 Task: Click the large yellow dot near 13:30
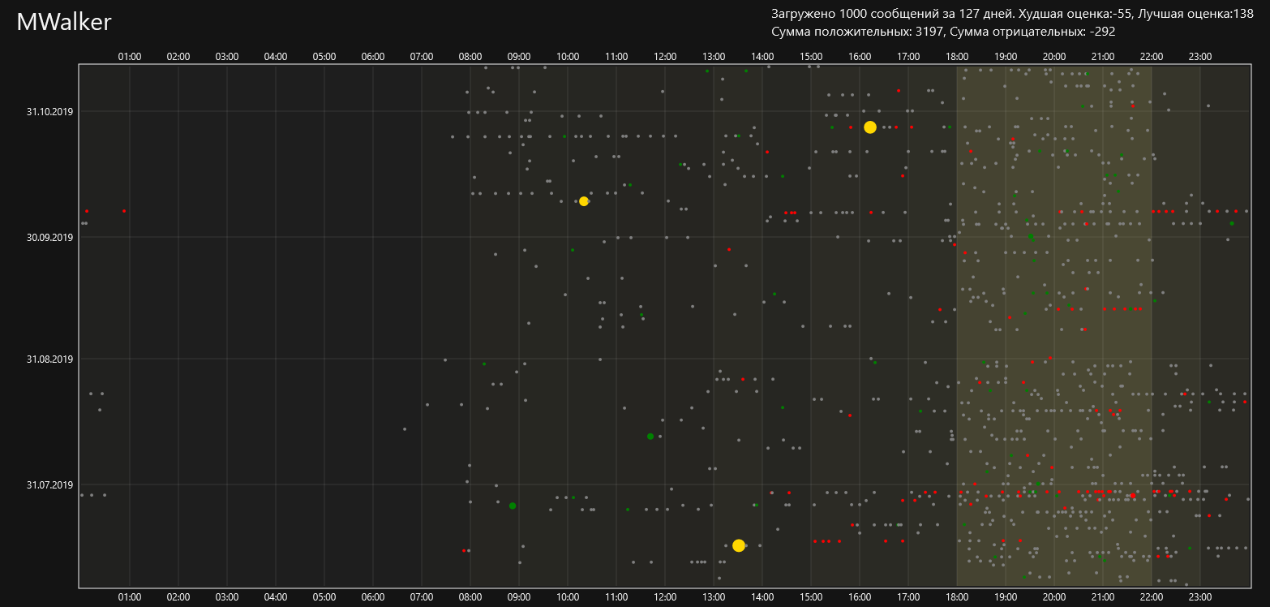point(739,545)
